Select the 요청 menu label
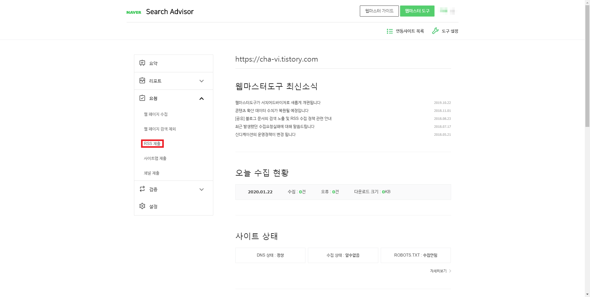Screen dimensions: 590x297 pyautogui.click(x=153, y=98)
